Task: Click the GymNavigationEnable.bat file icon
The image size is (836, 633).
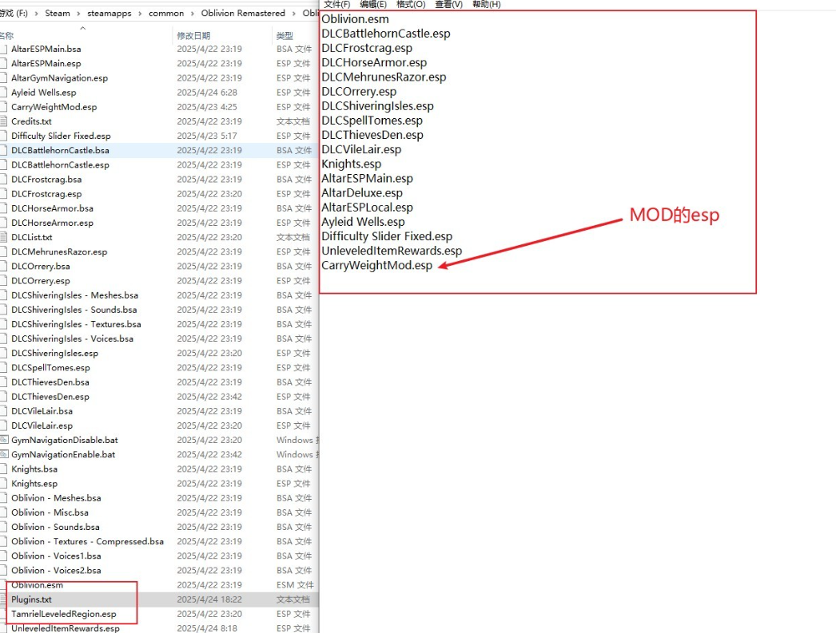Action: (4, 454)
